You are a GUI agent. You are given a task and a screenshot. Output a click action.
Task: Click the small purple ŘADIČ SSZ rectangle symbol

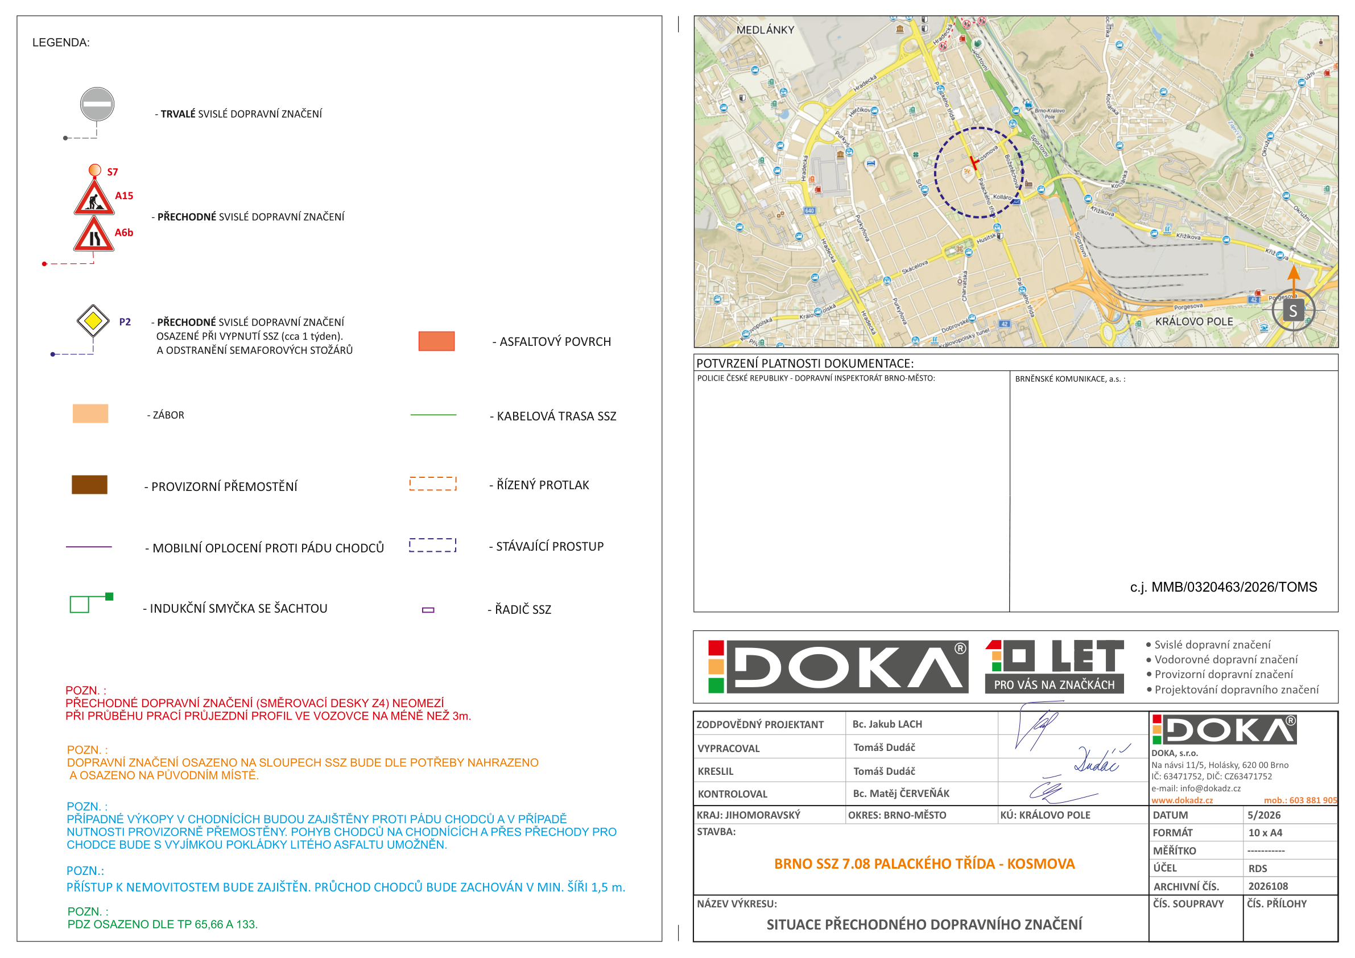click(428, 610)
